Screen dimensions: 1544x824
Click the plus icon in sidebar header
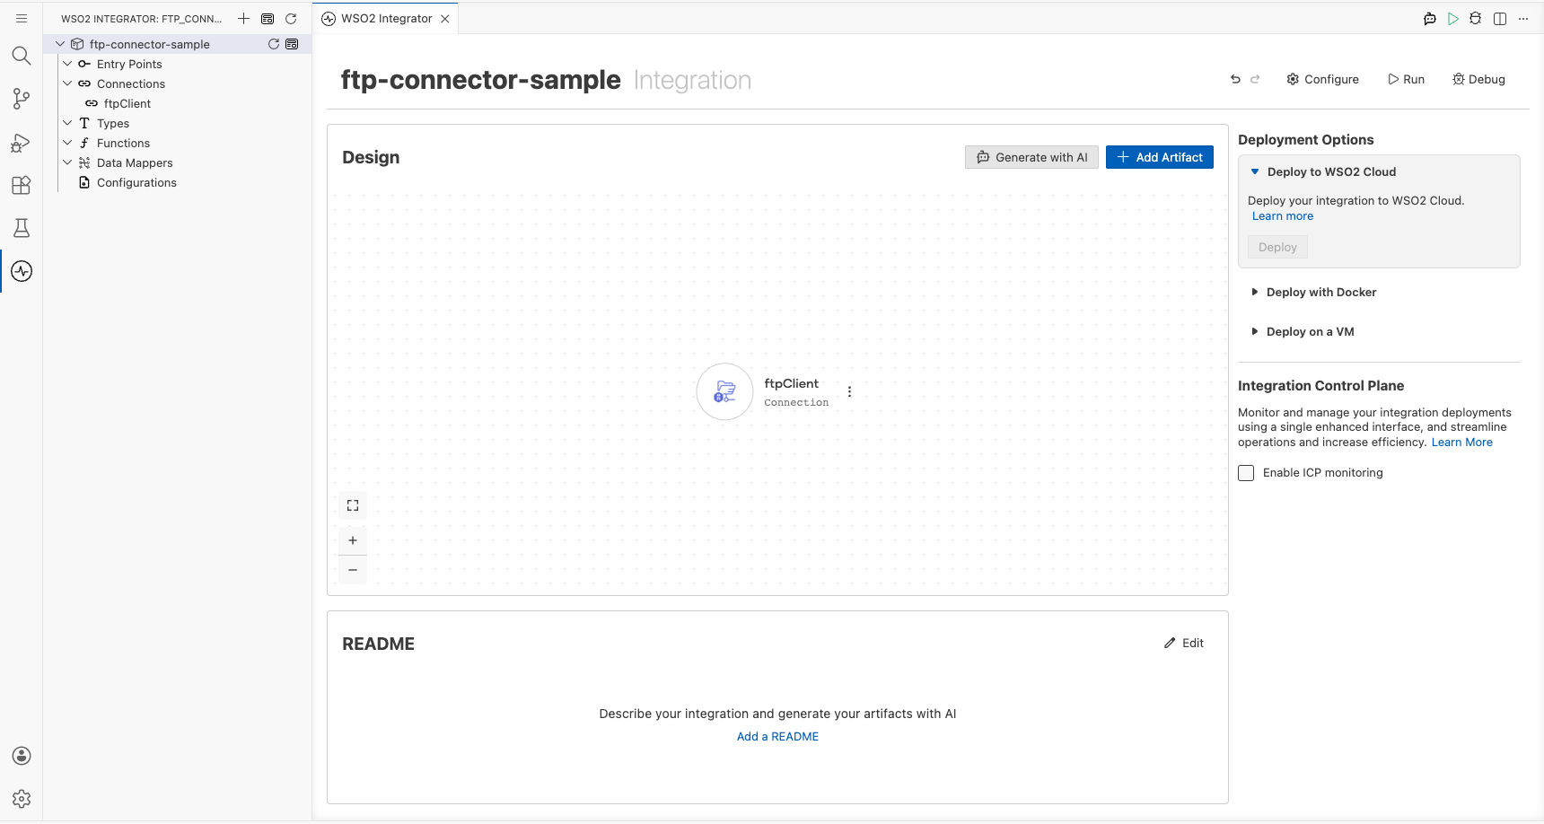pos(243,18)
